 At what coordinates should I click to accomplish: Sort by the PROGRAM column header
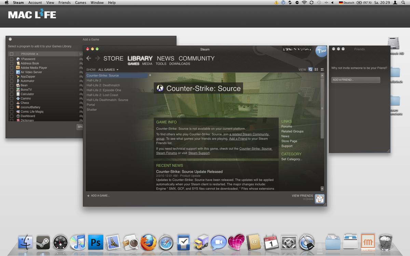point(29,54)
